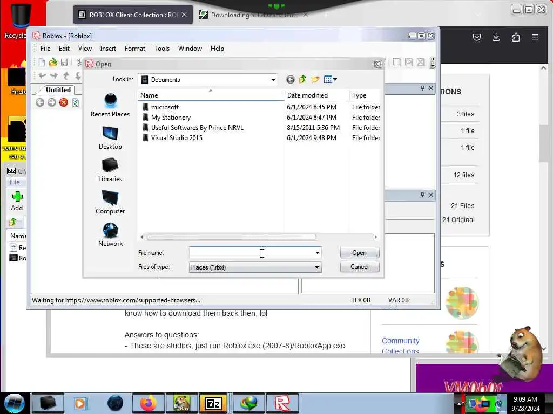Open the Help menu in Roblox
Image resolution: width=553 pixels, height=414 pixels.
[217, 49]
